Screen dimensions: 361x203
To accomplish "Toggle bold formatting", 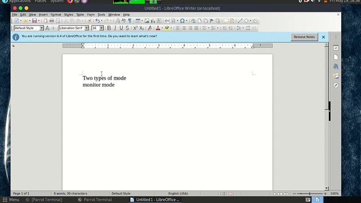I will click(x=109, y=28).
